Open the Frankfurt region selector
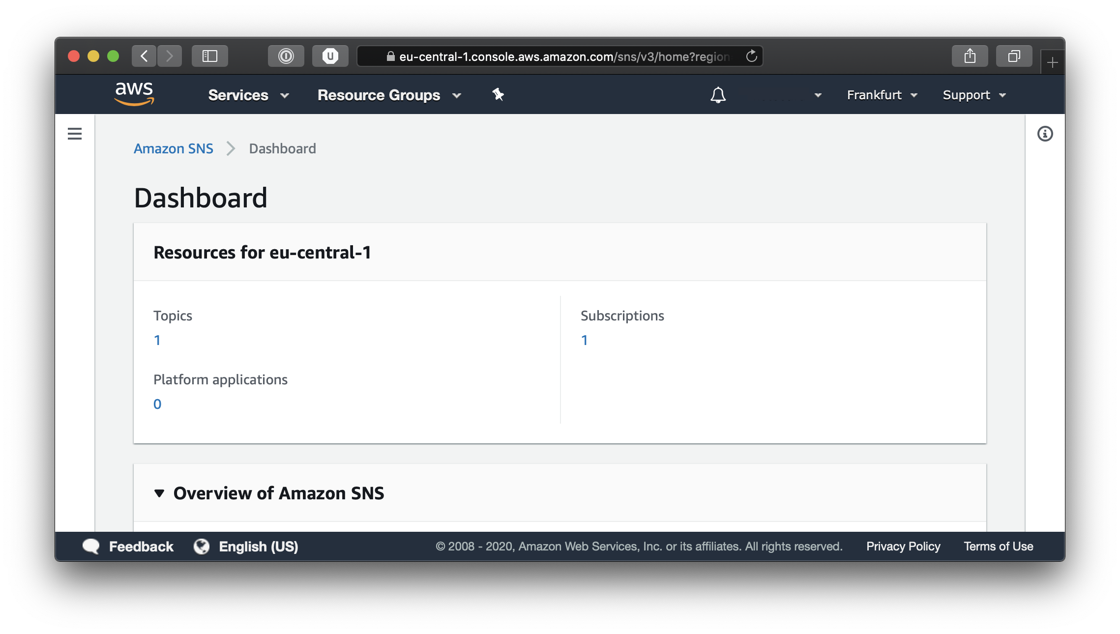The height and width of the screenshot is (634, 1120). point(882,95)
